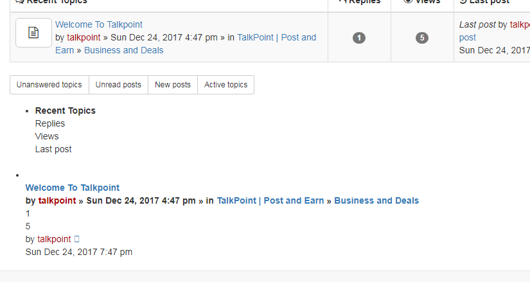The image size is (530, 282).
Task: Open bold TalkPoint | Post and Earn link
Action: pos(270,200)
